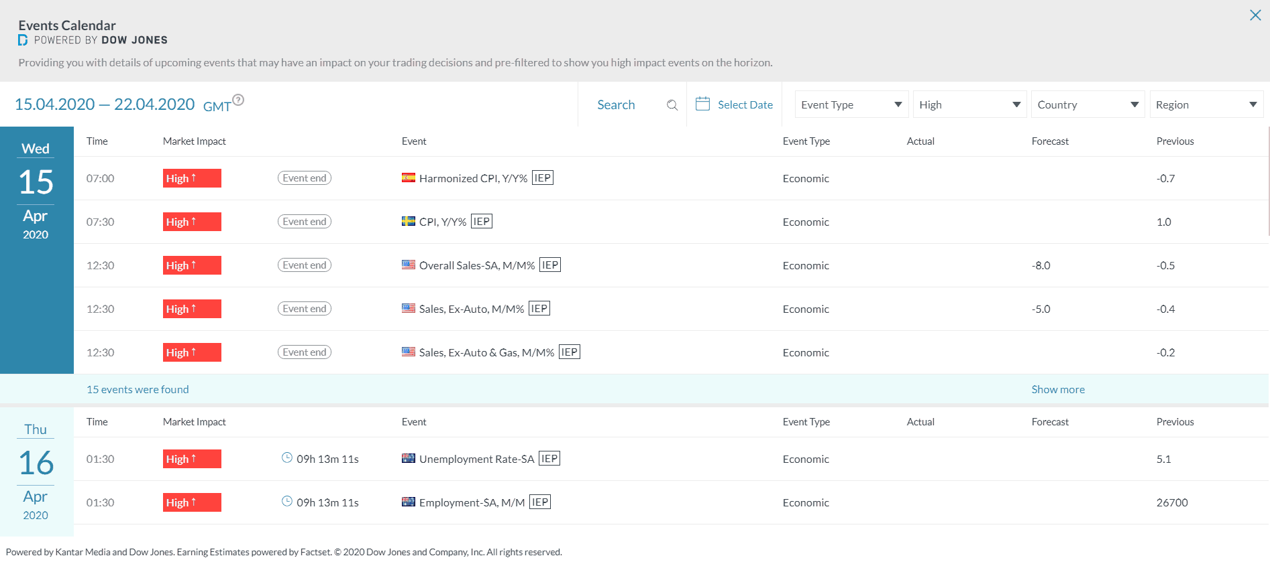Open the High impact filter dropdown
Screen dimensions: 1270x564
[969, 104]
